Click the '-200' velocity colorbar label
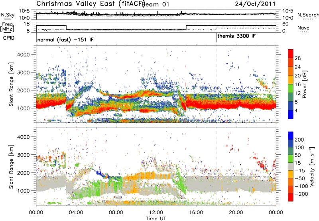The height and width of the screenshot is (221, 319). (x=301, y=194)
